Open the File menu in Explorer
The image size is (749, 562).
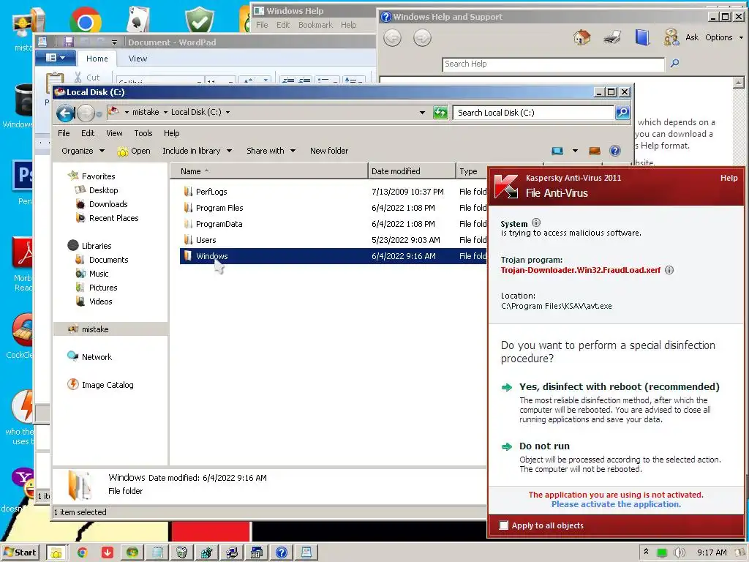64,133
